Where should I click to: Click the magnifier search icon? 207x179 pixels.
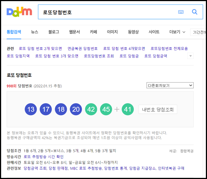[195, 12]
